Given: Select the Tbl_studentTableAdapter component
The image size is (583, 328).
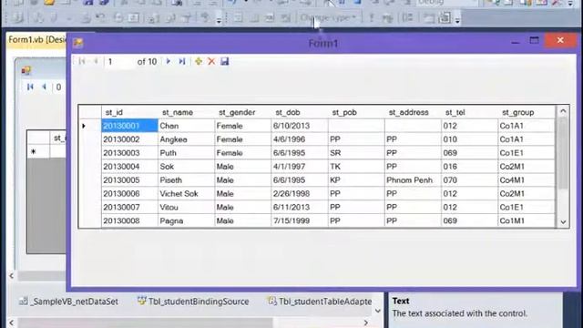Looking at the screenshot, I should (320, 302).
